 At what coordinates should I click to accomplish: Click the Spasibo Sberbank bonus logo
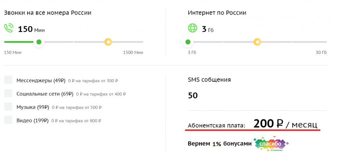271,144
